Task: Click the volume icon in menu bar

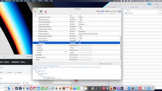Action: point(134,1)
